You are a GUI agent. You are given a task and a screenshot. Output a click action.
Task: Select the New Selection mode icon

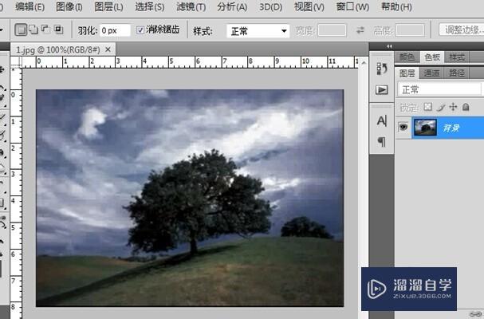[x=21, y=30]
